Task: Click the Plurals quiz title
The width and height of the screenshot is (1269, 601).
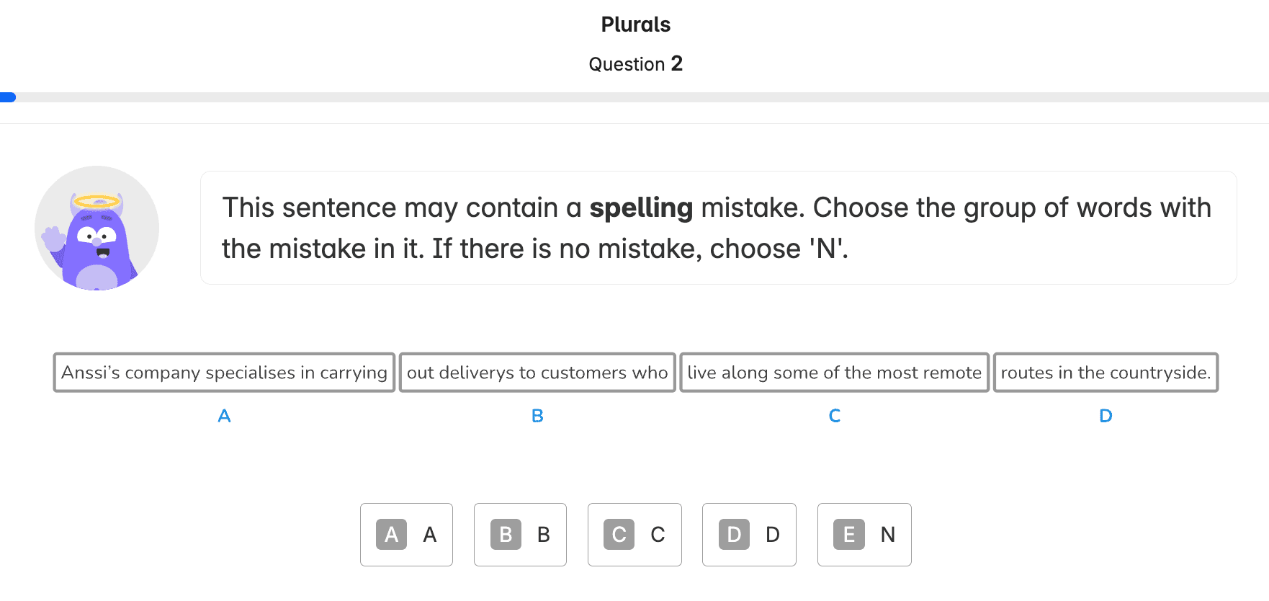Action: click(635, 25)
